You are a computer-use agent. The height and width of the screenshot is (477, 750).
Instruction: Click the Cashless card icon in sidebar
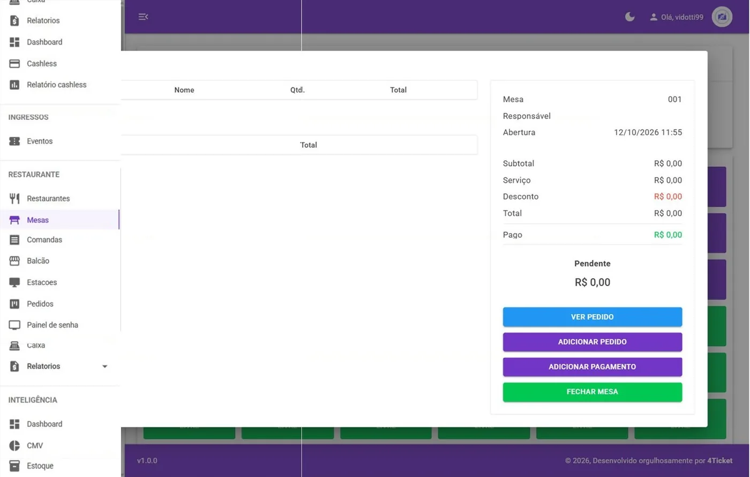14,63
